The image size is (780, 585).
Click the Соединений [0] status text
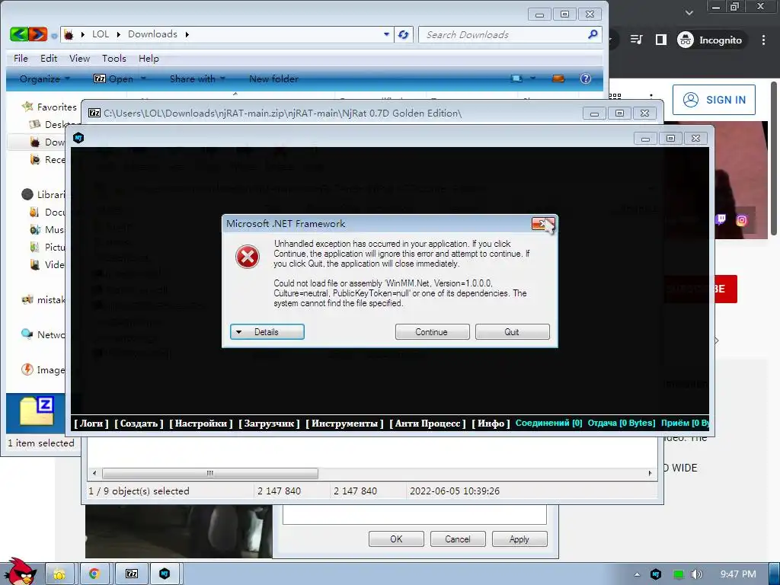point(548,423)
